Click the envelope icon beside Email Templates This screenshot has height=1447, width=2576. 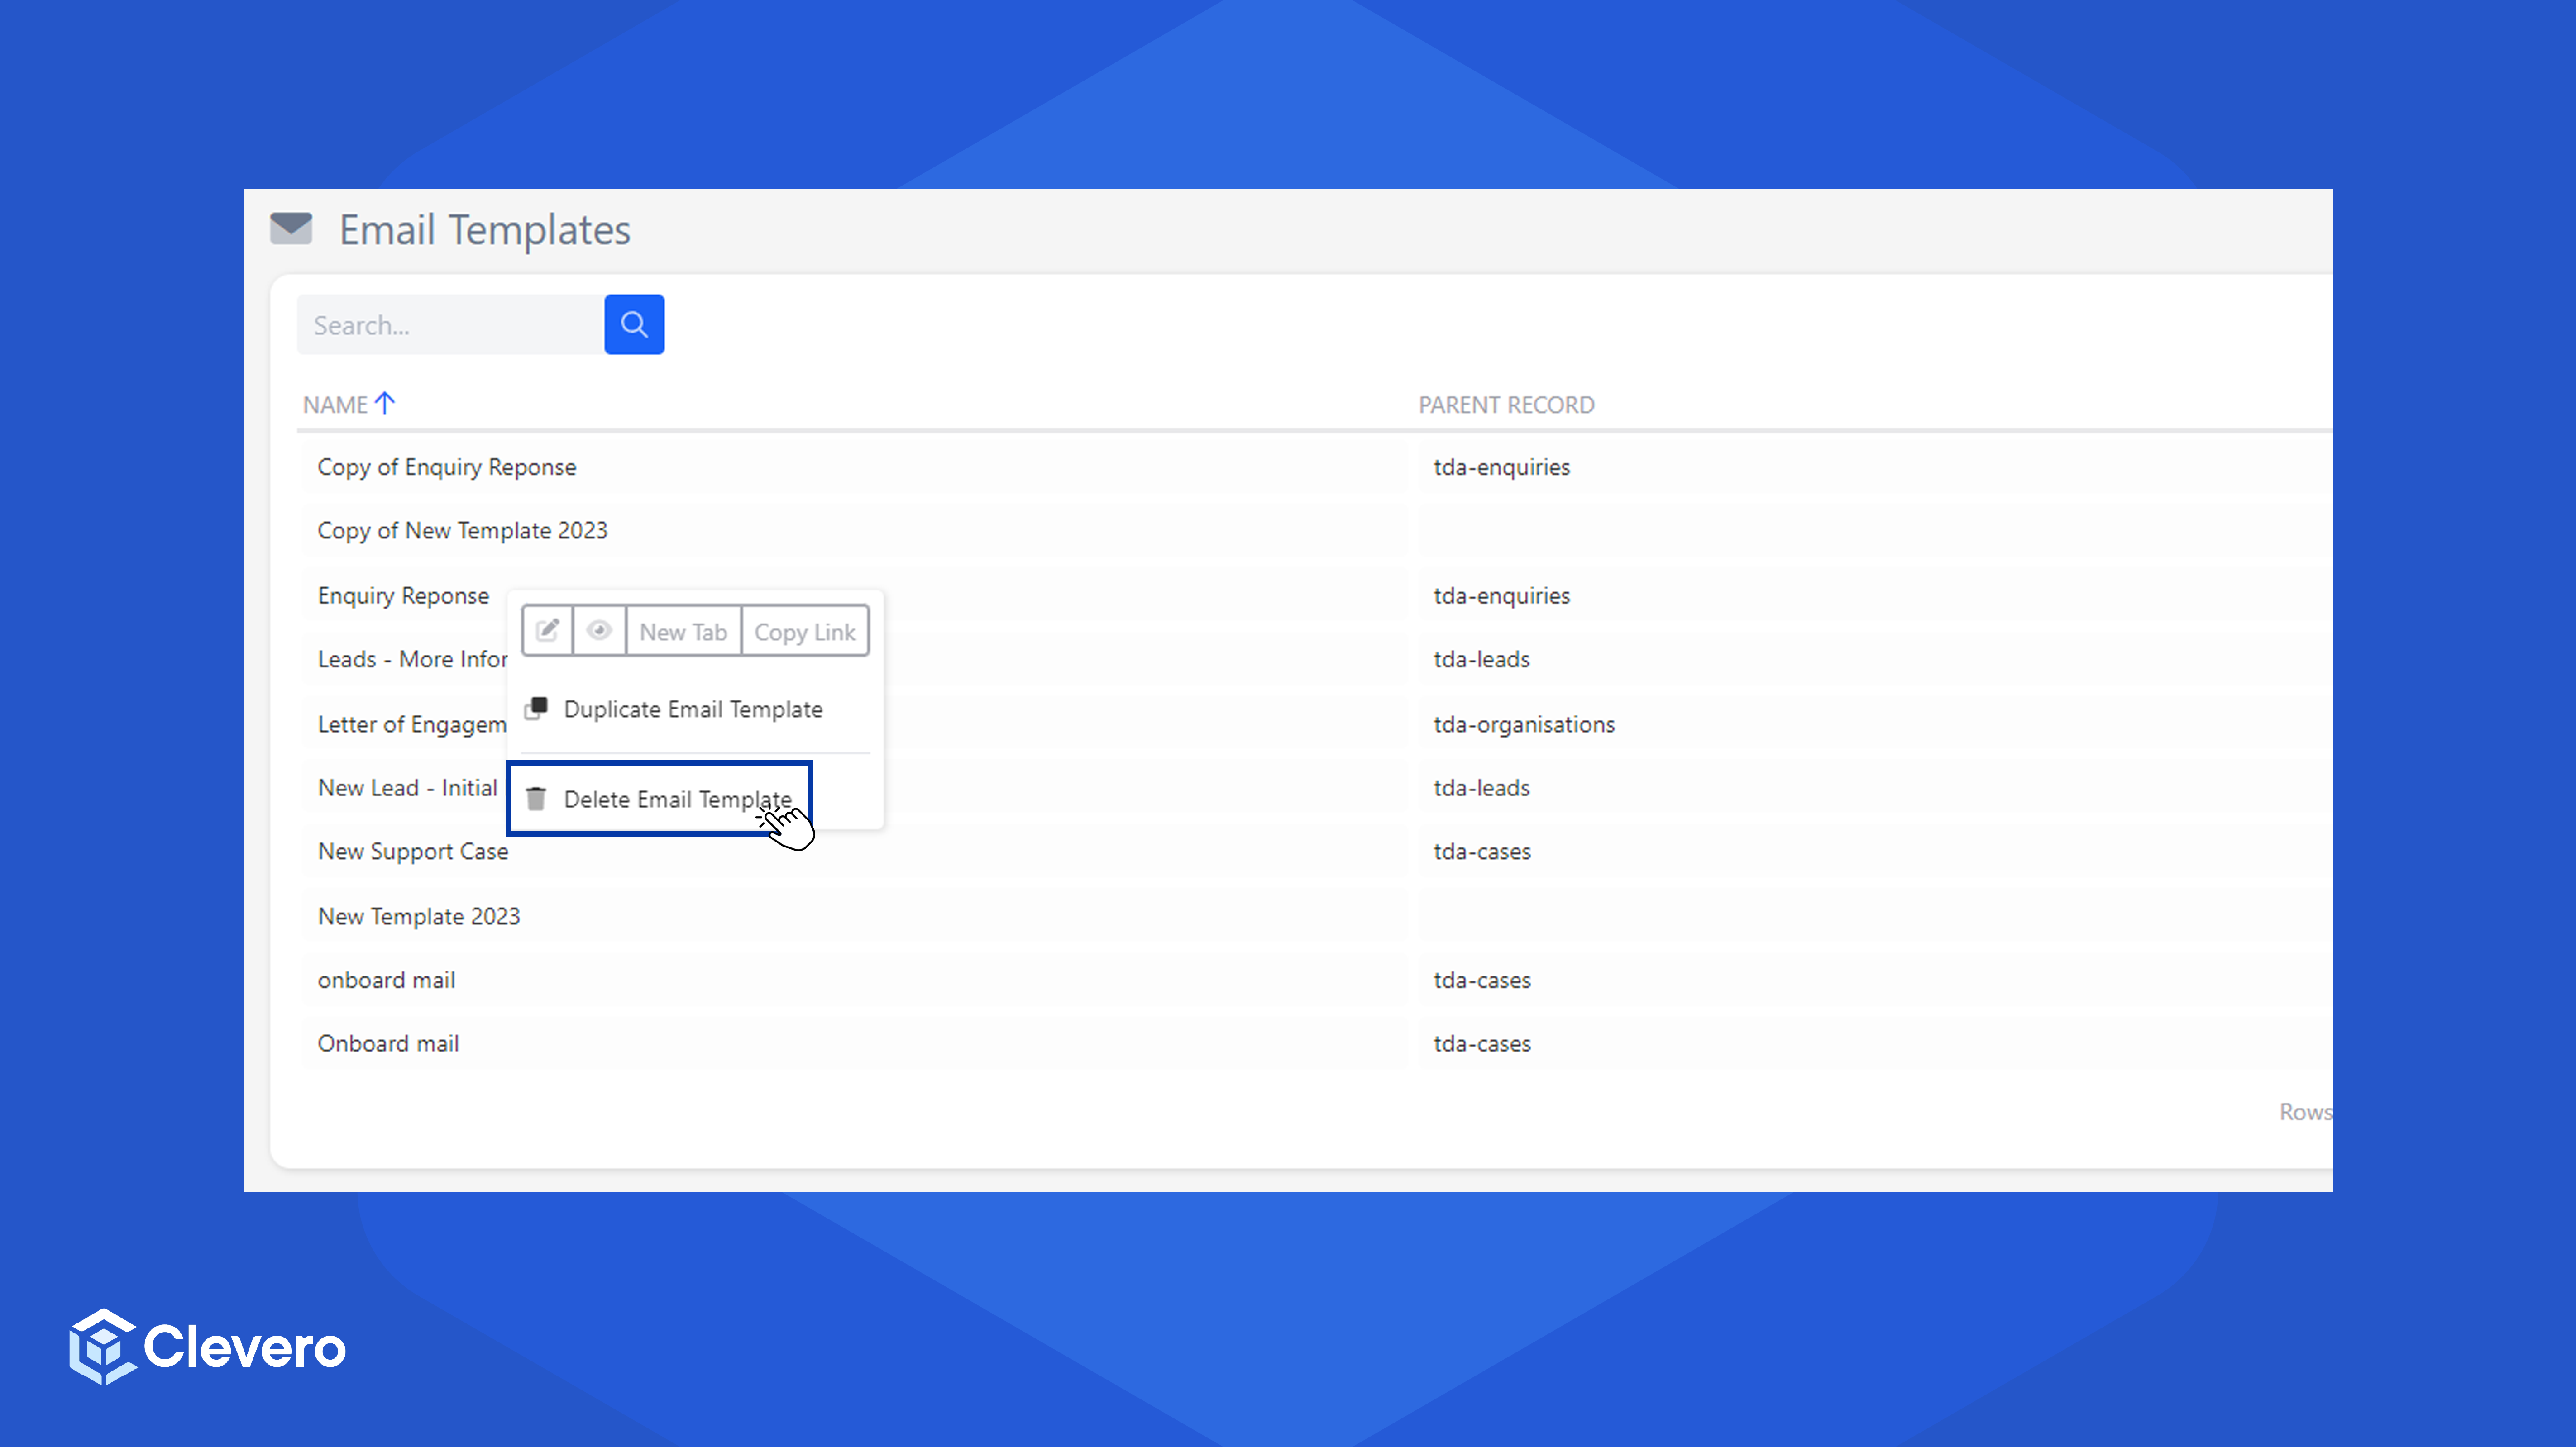click(291, 228)
